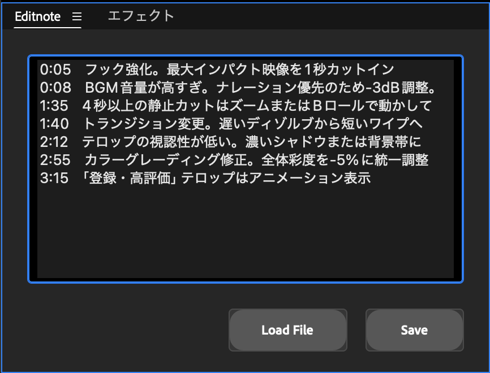Open the Editnote panel flyout menu icon
This screenshot has height=373, width=490.
77,17
